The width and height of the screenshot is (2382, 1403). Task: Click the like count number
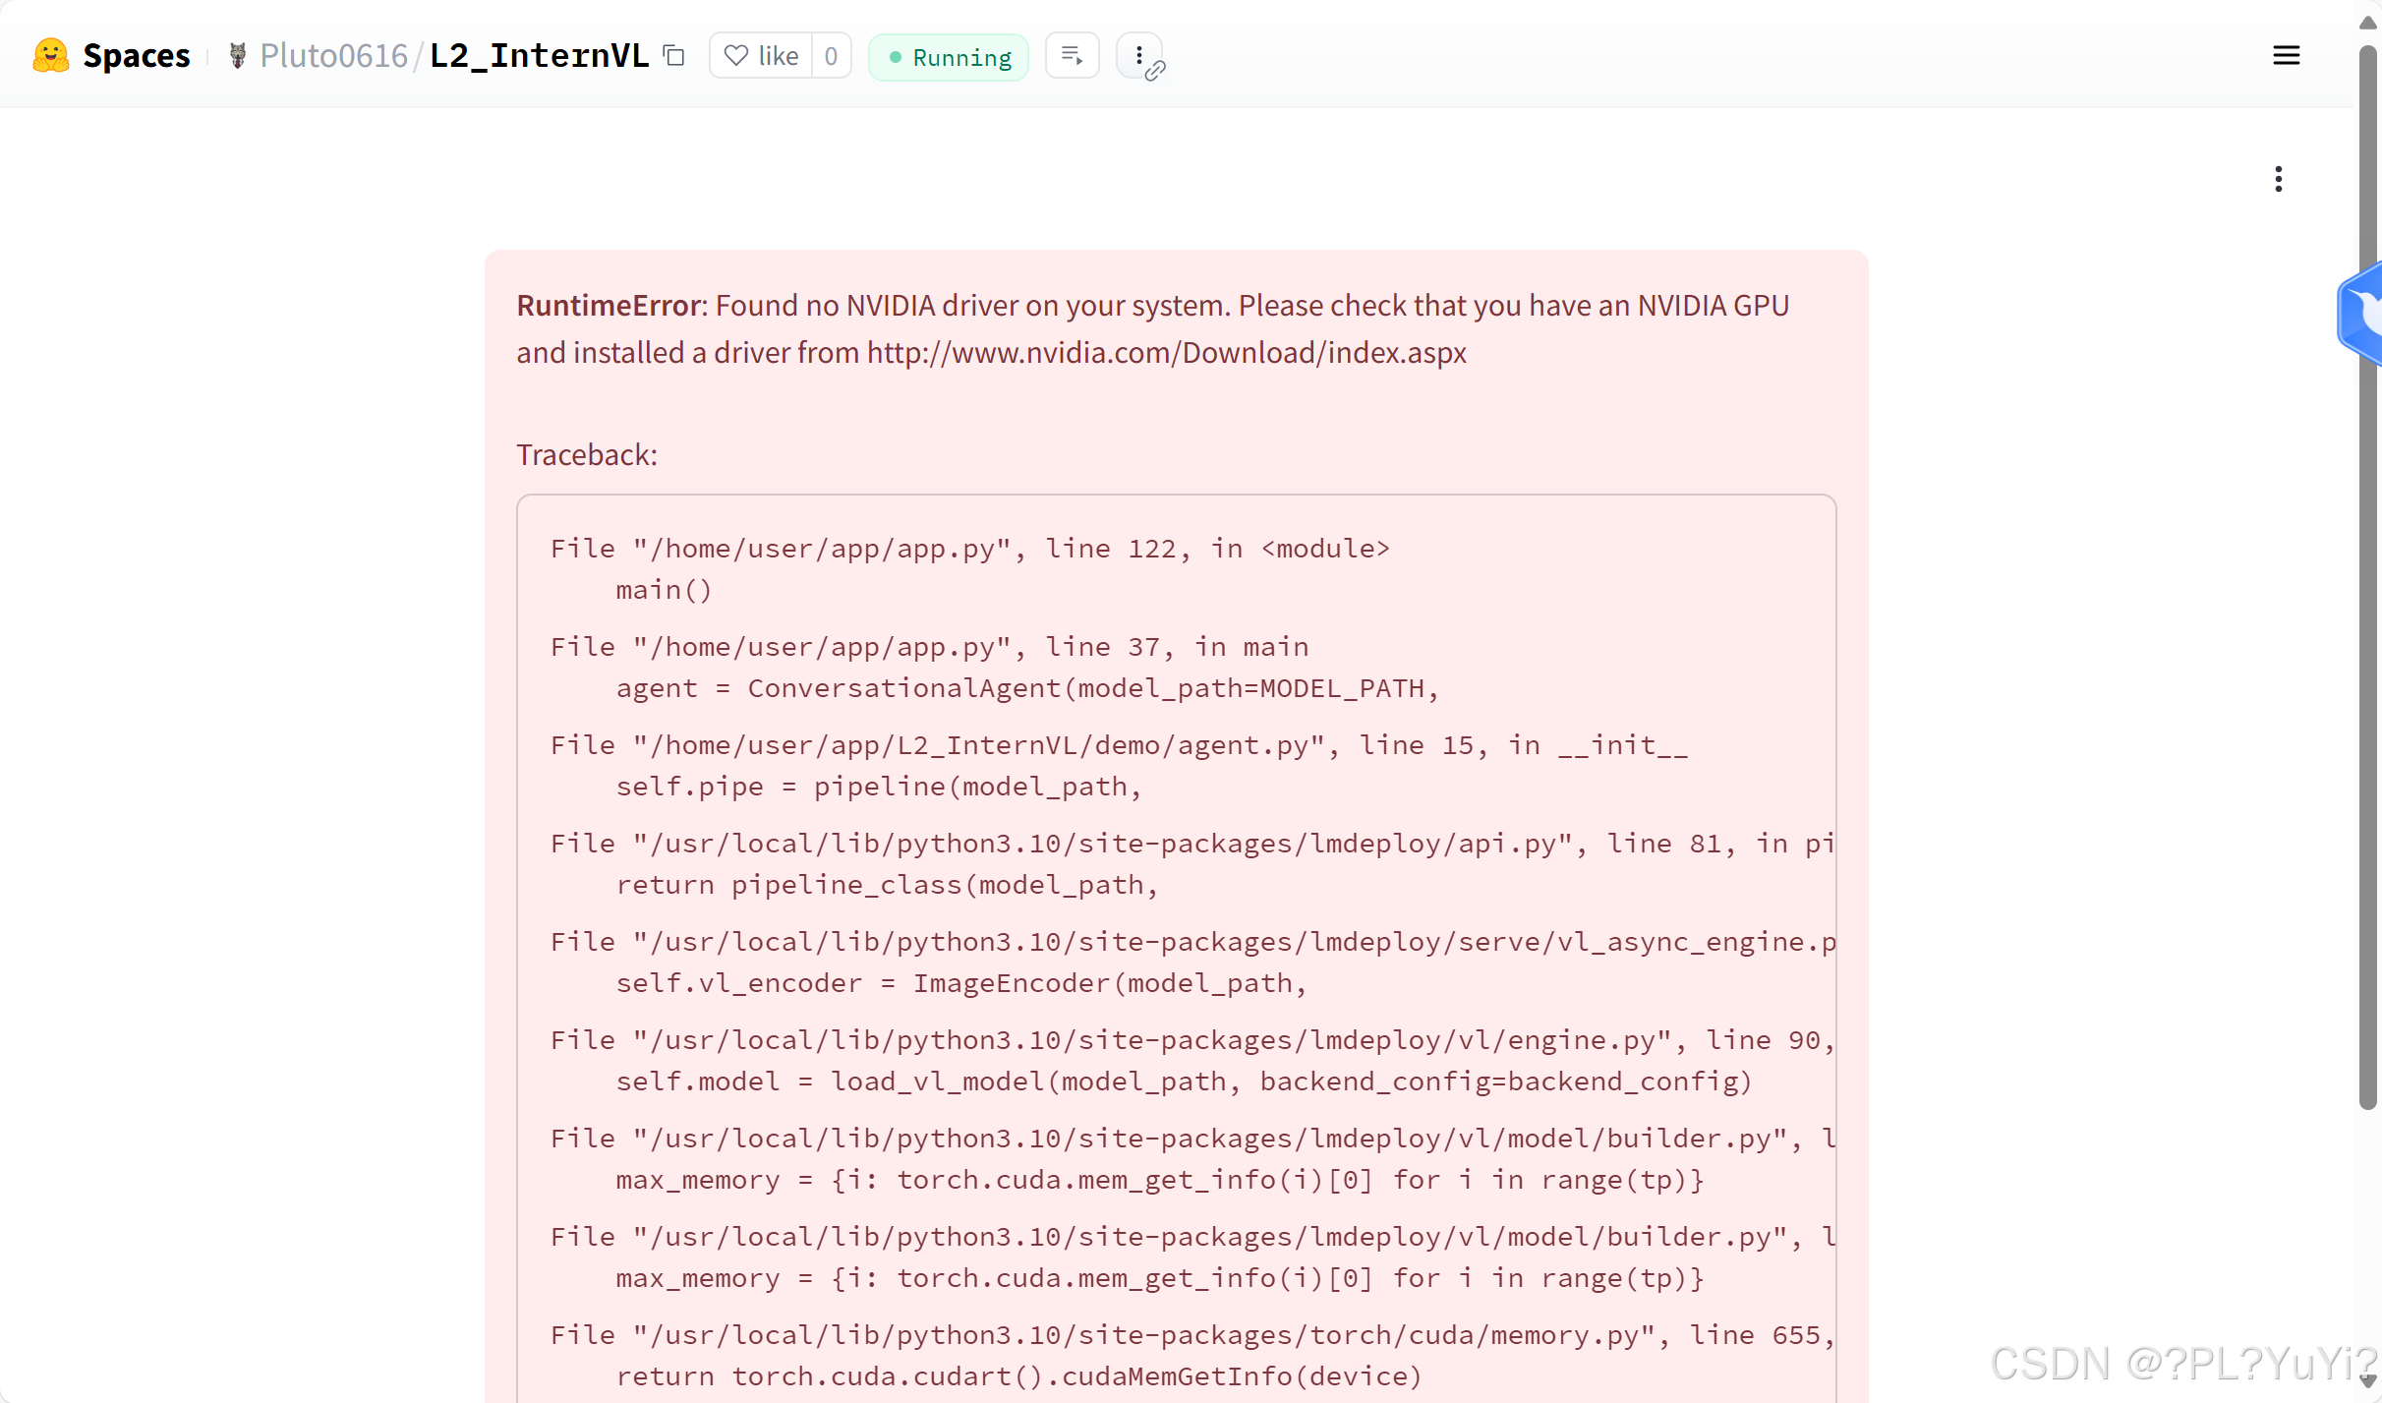click(x=831, y=56)
